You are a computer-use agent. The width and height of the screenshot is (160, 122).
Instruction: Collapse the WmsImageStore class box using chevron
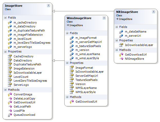pos(104,18)
